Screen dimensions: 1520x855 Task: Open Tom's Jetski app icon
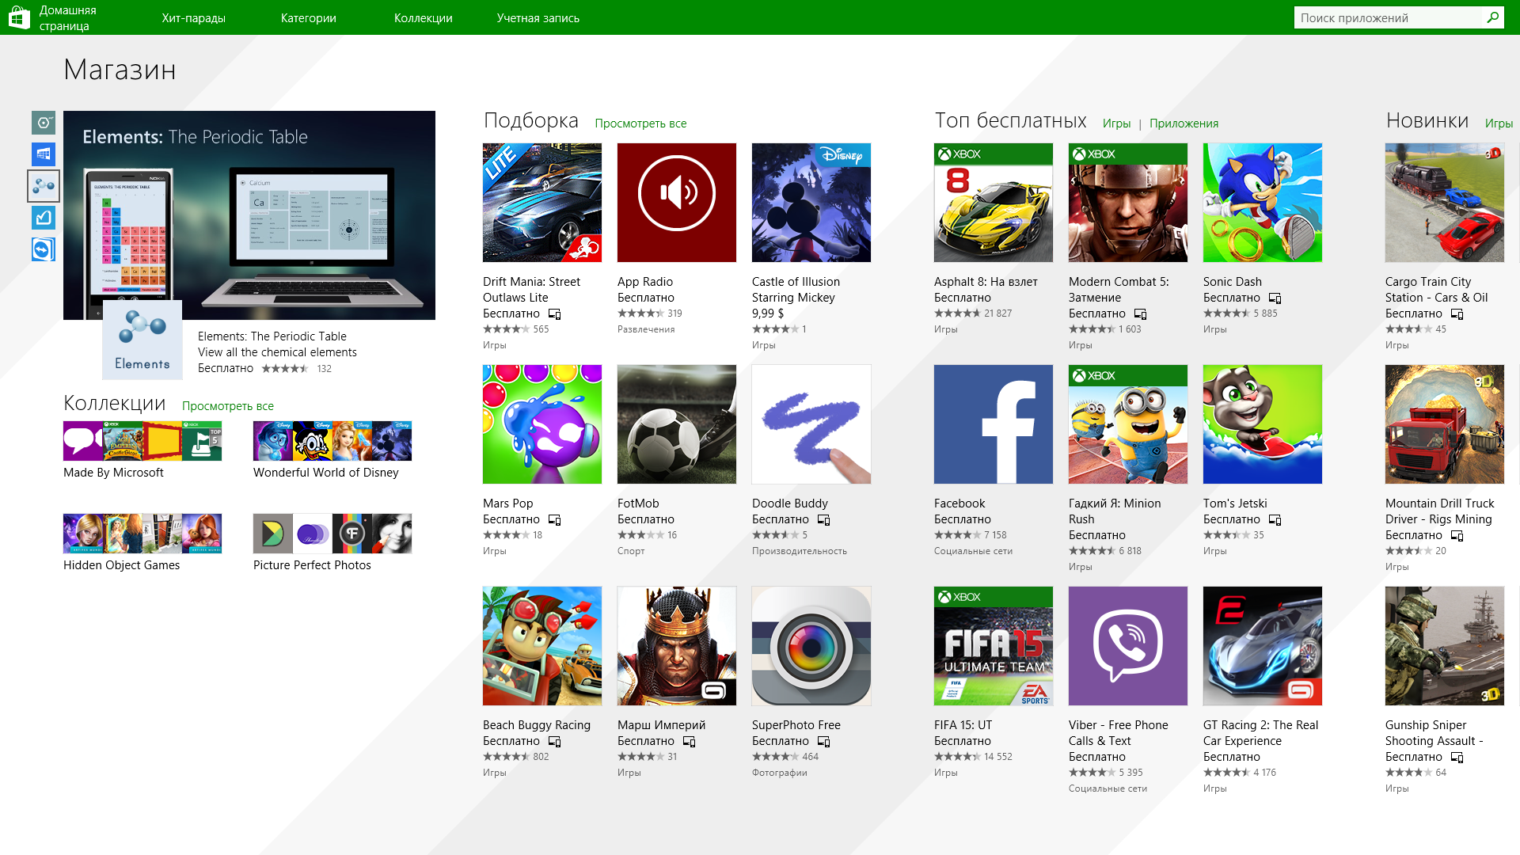(x=1263, y=424)
